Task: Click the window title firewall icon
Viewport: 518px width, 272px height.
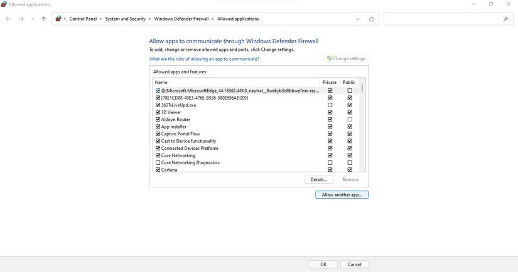Action: tap(4, 4)
